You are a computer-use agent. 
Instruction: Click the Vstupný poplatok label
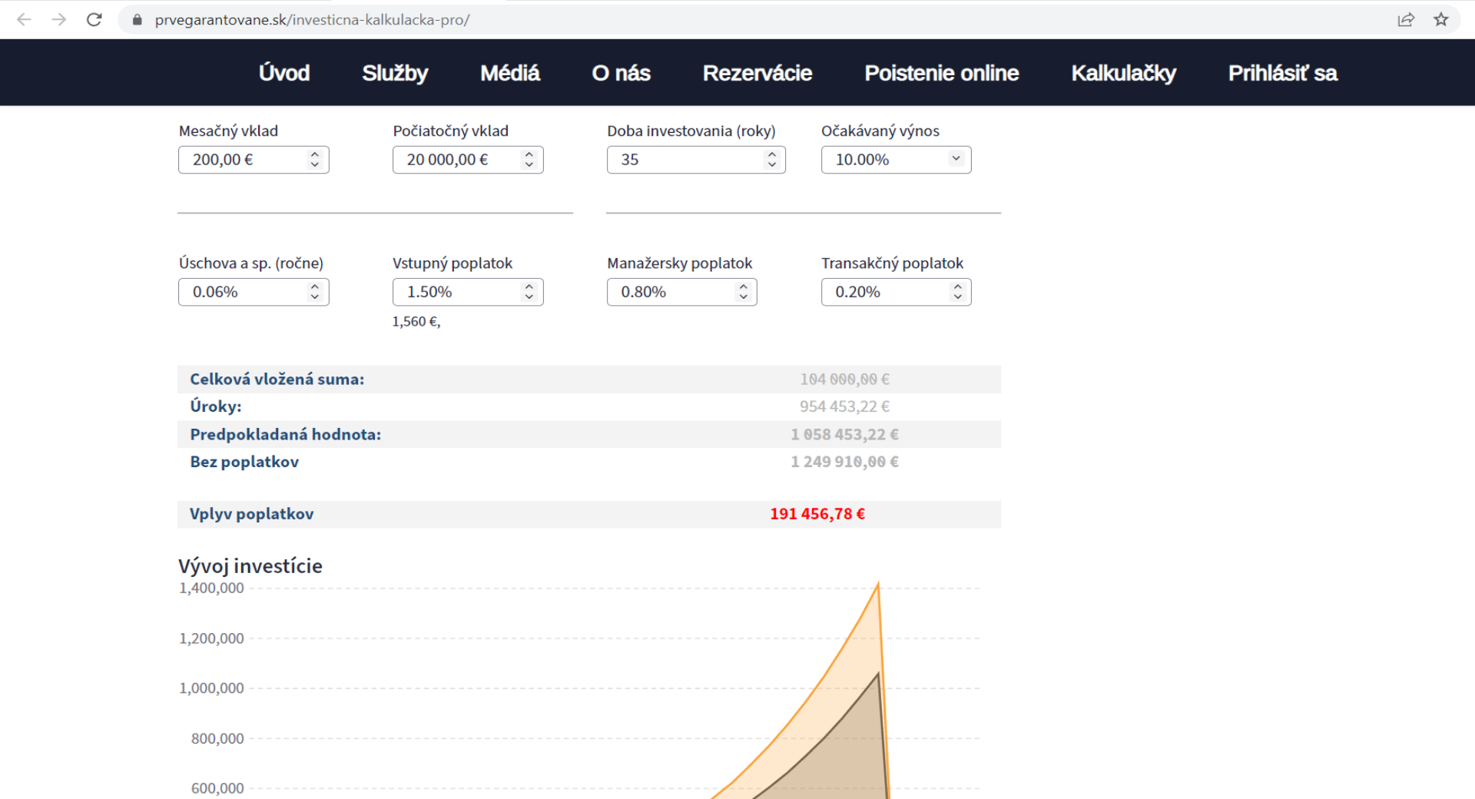[x=452, y=264]
